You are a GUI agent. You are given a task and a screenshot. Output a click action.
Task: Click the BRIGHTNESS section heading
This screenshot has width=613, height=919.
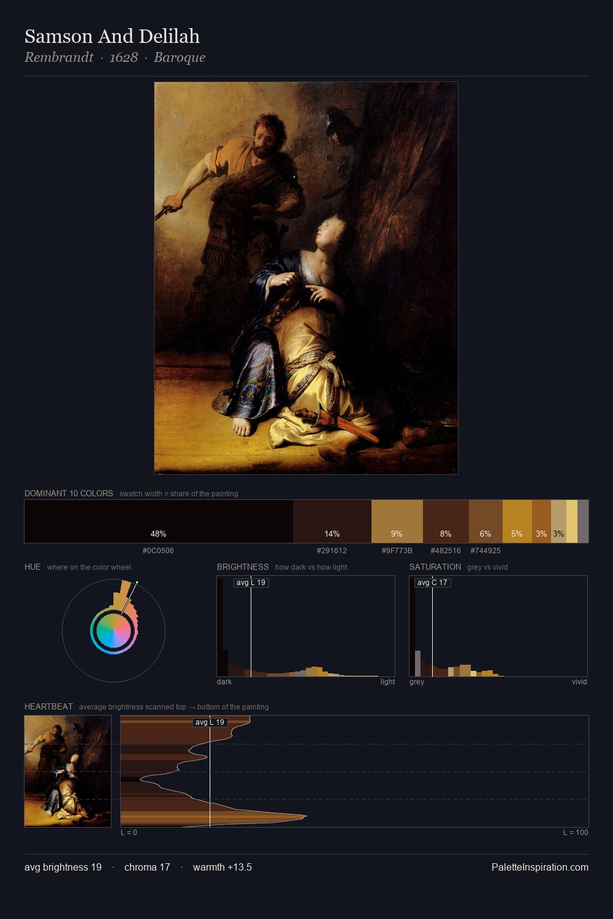point(243,567)
